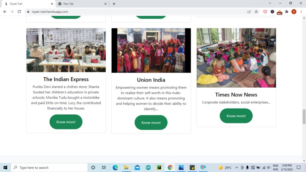This screenshot has height=172, width=306.
Task: Click the address bar URL field
Action: point(137,12)
